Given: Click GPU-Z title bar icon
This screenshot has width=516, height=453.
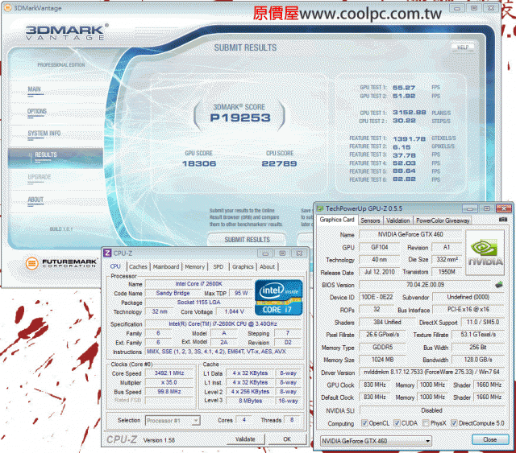Looking at the screenshot, I should click(x=319, y=208).
